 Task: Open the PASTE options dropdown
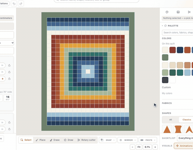pos(148,140)
